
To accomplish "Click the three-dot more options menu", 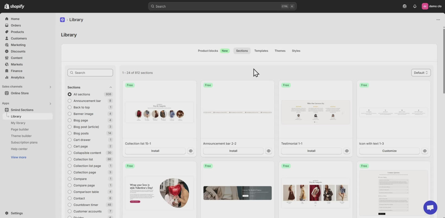I will point(438,20).
